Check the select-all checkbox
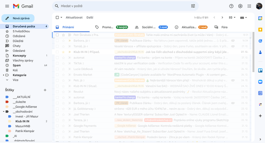This screenshot has width=265, height=143. 57,18
